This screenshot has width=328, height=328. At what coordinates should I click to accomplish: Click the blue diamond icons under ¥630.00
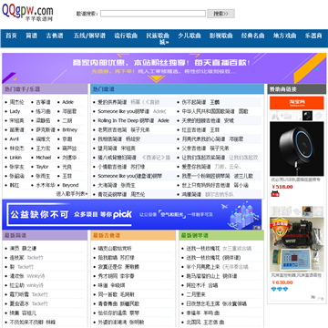tap(280, 289)
